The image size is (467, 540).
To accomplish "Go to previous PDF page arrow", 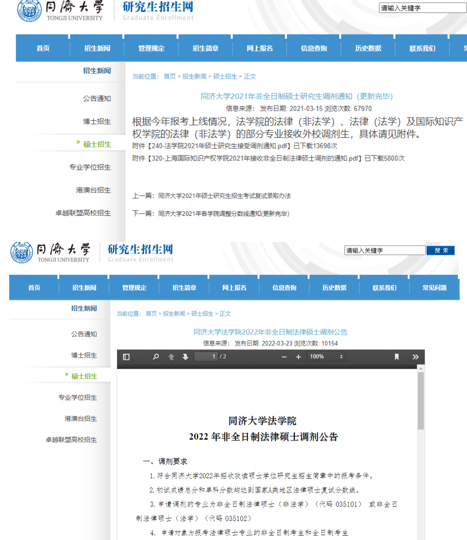I will pyautogui.click(x=171, y=357).
